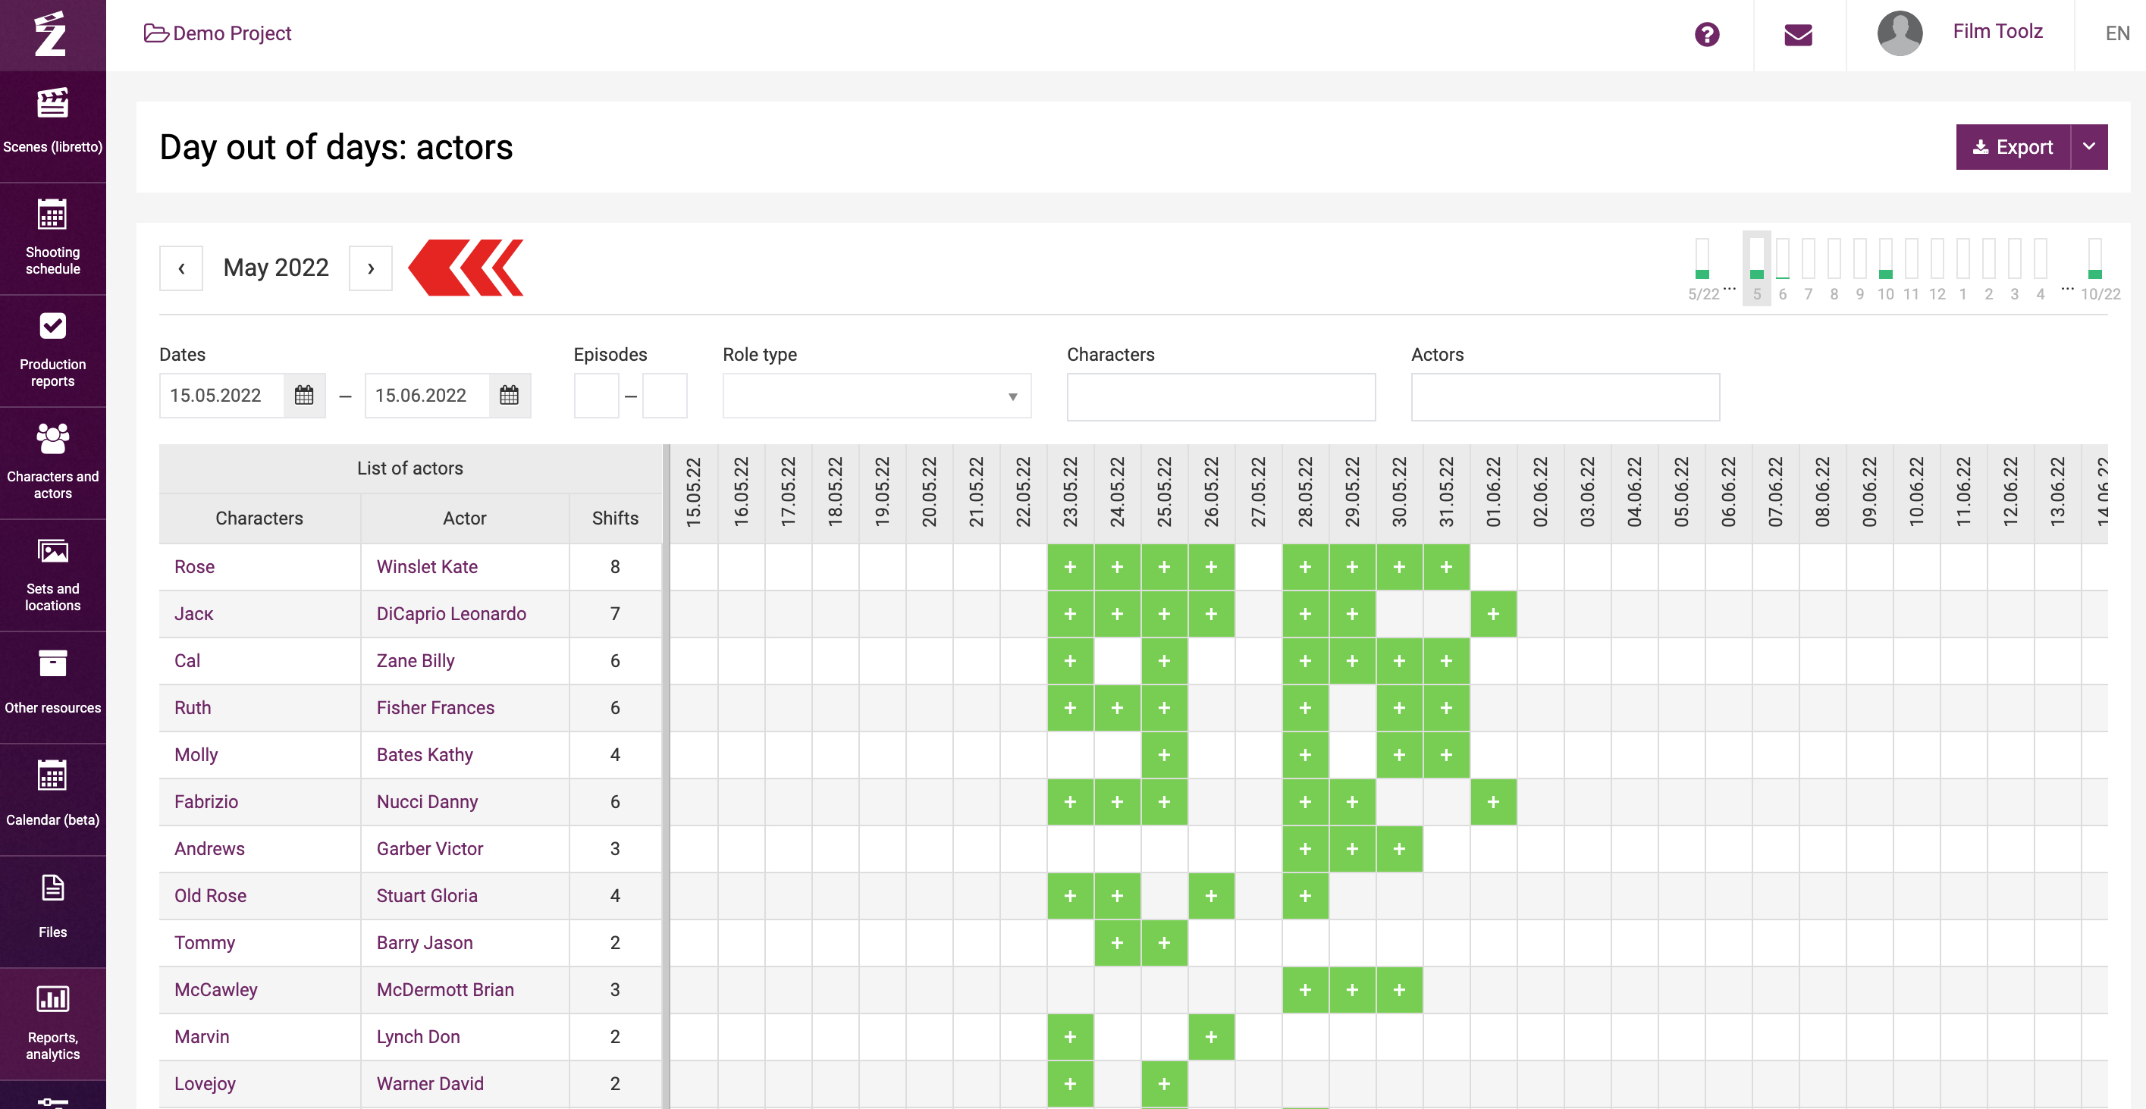Click the Shifts column header
2146x1109 pixels.
[x=615, y=518]
